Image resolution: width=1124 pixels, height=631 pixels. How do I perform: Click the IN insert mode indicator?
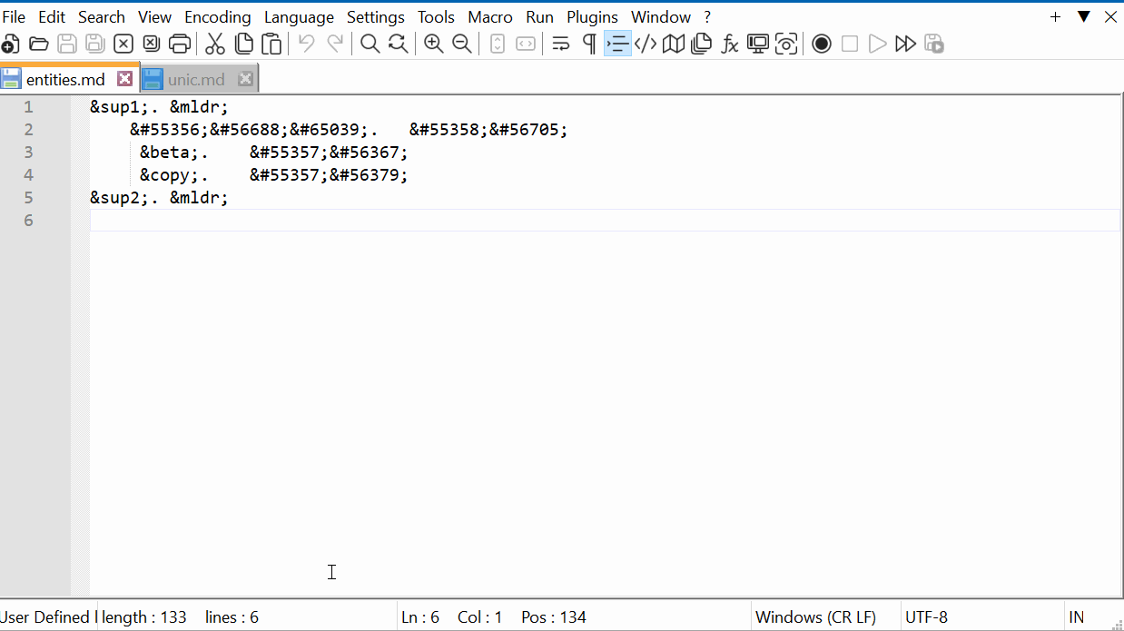pos(1076,617)
